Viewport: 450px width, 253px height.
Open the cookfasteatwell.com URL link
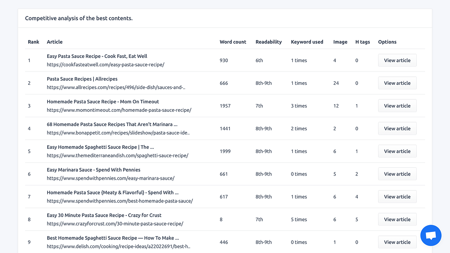tap(105, 65)
